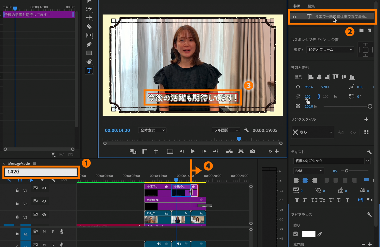Select the Type tool in toolbar
This screenshot has height=247, width=380.
point(89,70)
